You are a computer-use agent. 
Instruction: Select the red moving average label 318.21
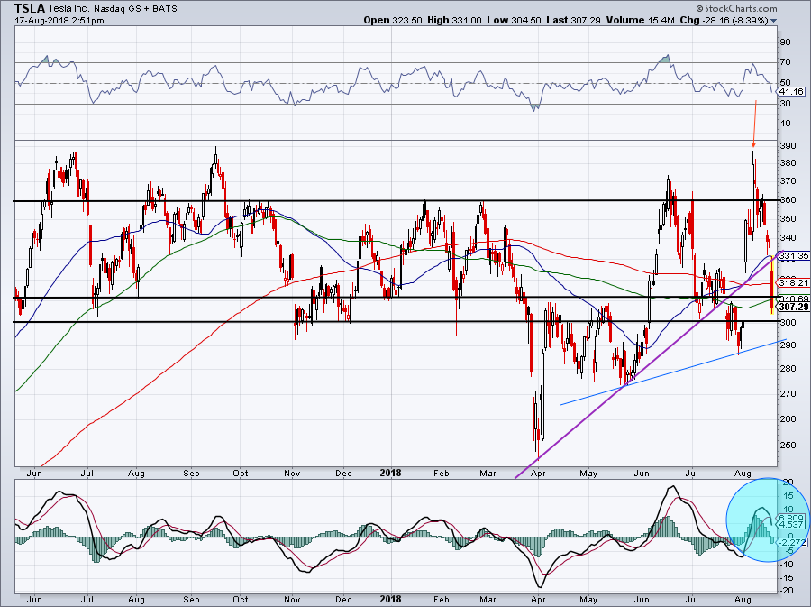[794, 282]
